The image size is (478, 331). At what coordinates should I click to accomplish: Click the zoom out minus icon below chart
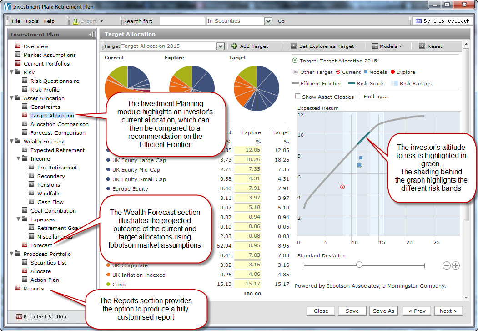(446, 265)
